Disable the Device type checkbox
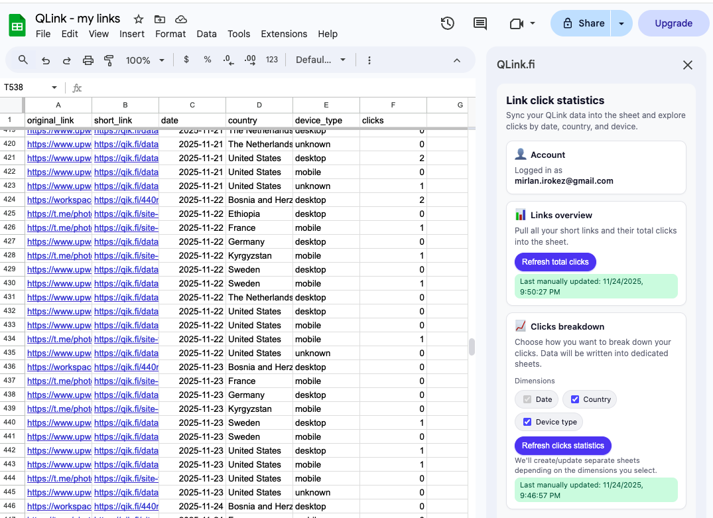 (x=527, y=421)
